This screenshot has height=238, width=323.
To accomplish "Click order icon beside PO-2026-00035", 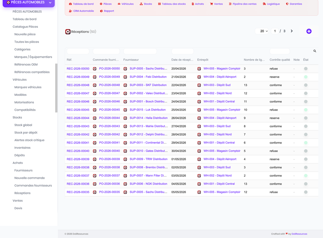I will coord(94,192).
